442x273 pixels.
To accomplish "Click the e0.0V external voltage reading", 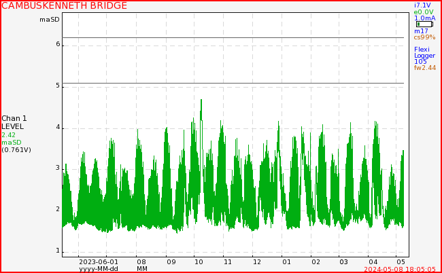I will tap(424, 12).
